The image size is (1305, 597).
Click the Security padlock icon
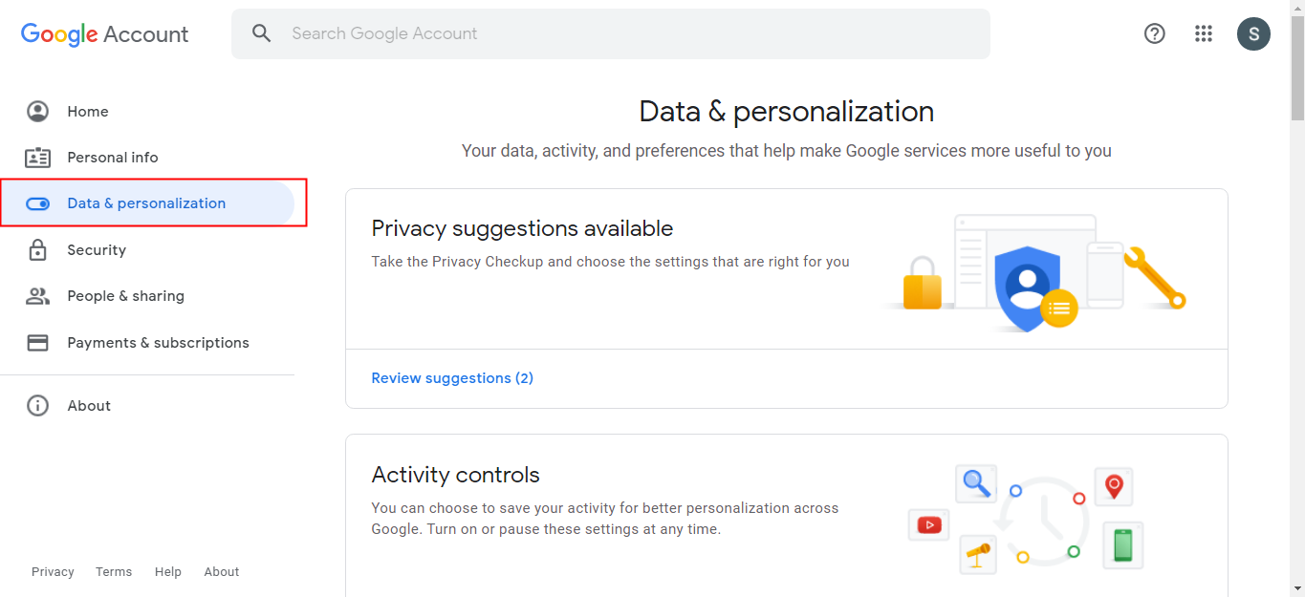[37, 250]
